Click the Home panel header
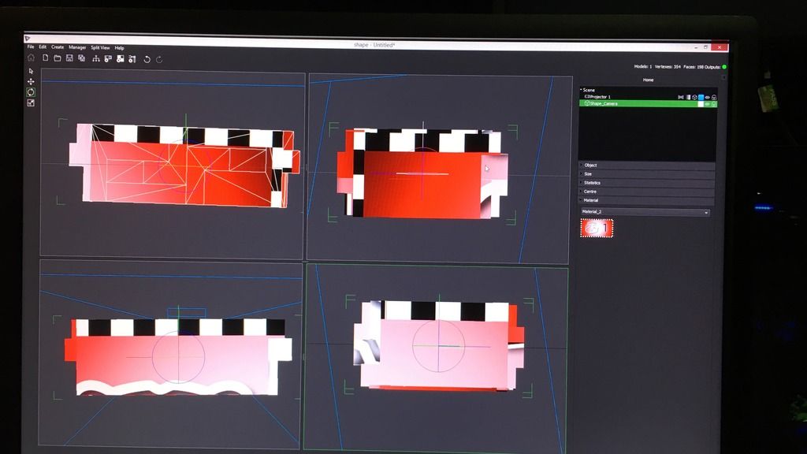The image size is (807, 454). [648, 80]
